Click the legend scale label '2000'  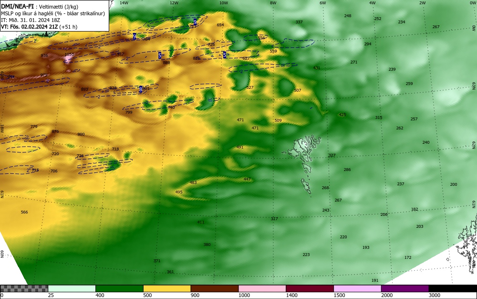387,295
